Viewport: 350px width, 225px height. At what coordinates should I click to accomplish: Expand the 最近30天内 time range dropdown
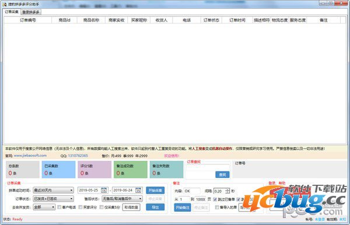53,190
